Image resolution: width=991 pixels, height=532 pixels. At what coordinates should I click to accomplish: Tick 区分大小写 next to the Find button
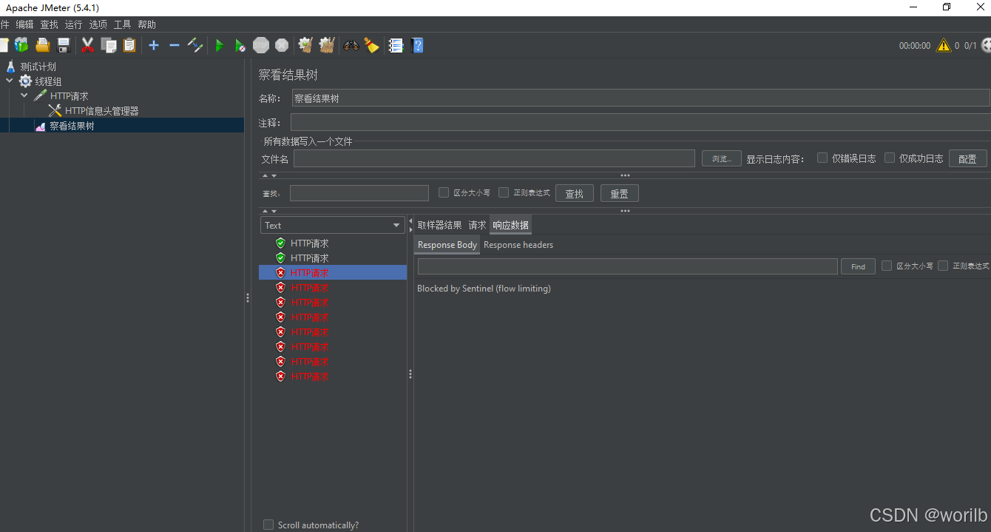coord(887,266)
